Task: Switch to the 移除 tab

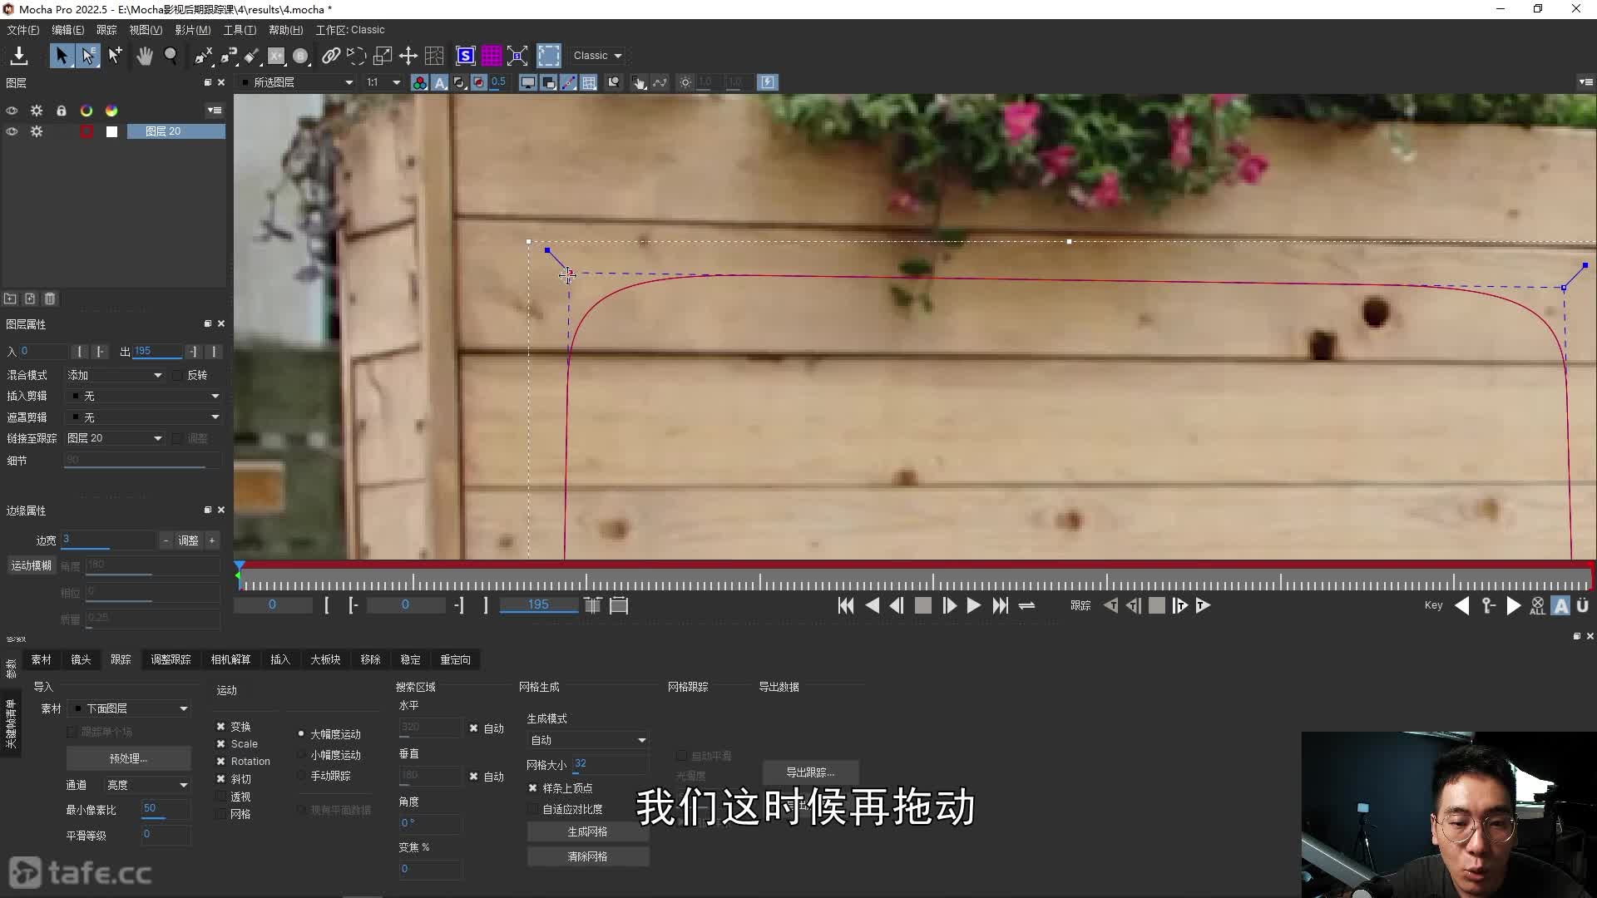Action: point(370,660)
